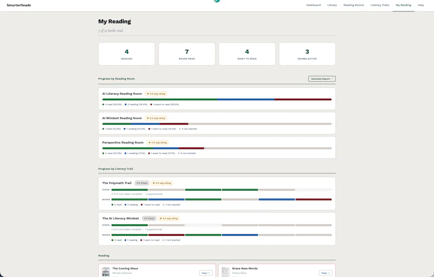The height and width of the screenshot is (277, 434).
Task: Click the red want-to-read dot under AI Literacy Reading Room
Action: click(151, 105)
